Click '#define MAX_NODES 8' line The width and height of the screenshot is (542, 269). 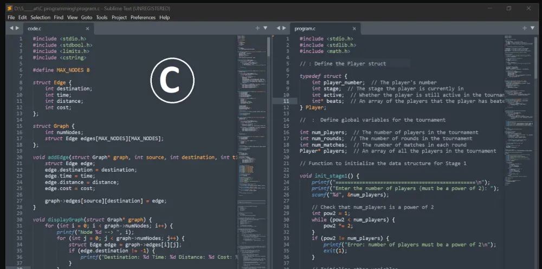(x=61, y=70)
